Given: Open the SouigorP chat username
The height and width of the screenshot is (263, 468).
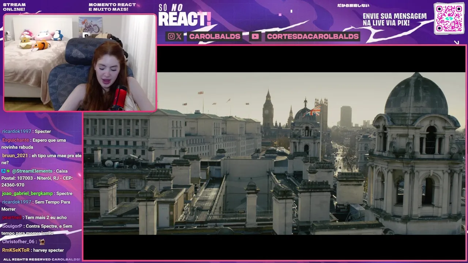Looking at the screenshot, I should tap(12, 226).
